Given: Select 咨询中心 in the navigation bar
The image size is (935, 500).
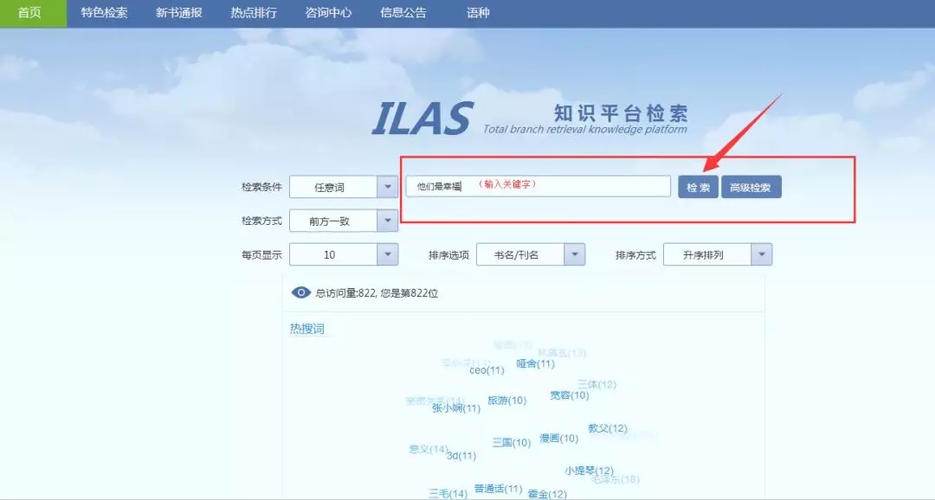Looking at the screenshot, I should coord(328,13).
